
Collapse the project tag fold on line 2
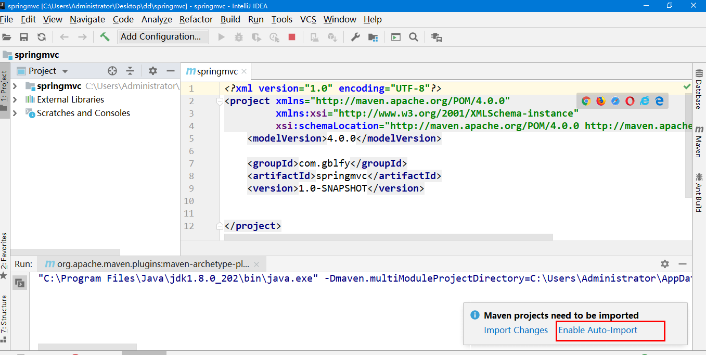(220, 101)
